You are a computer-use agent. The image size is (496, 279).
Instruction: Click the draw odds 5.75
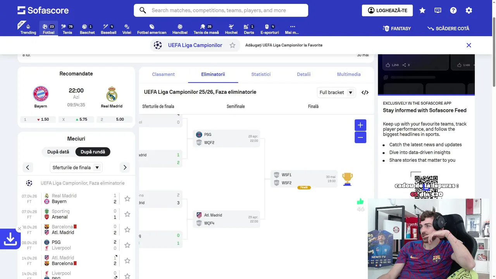coord(76,119)
